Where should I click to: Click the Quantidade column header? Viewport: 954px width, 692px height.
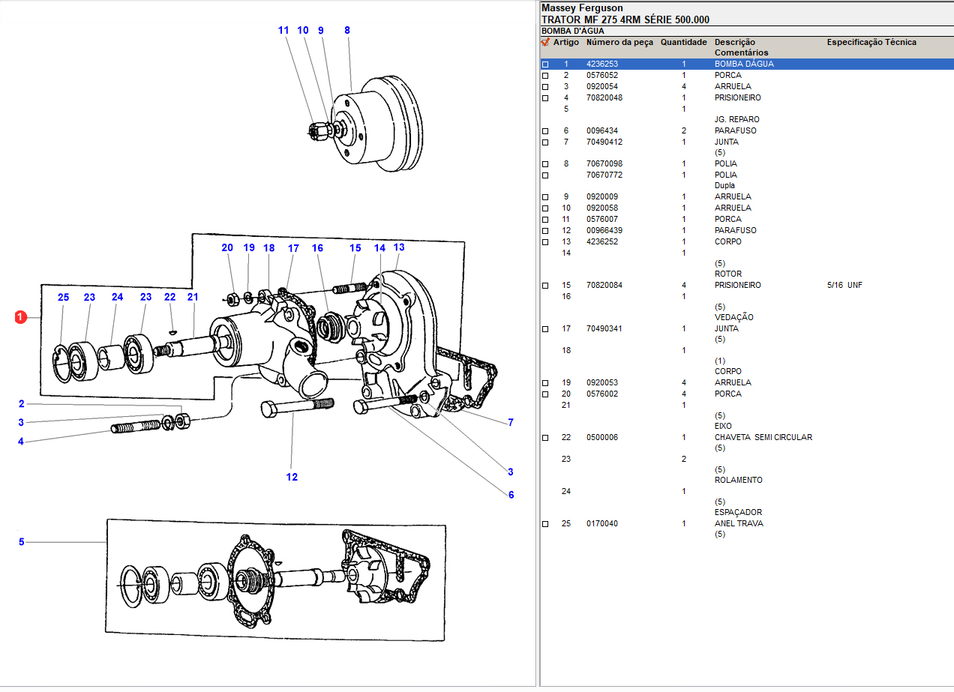point(683,43)
